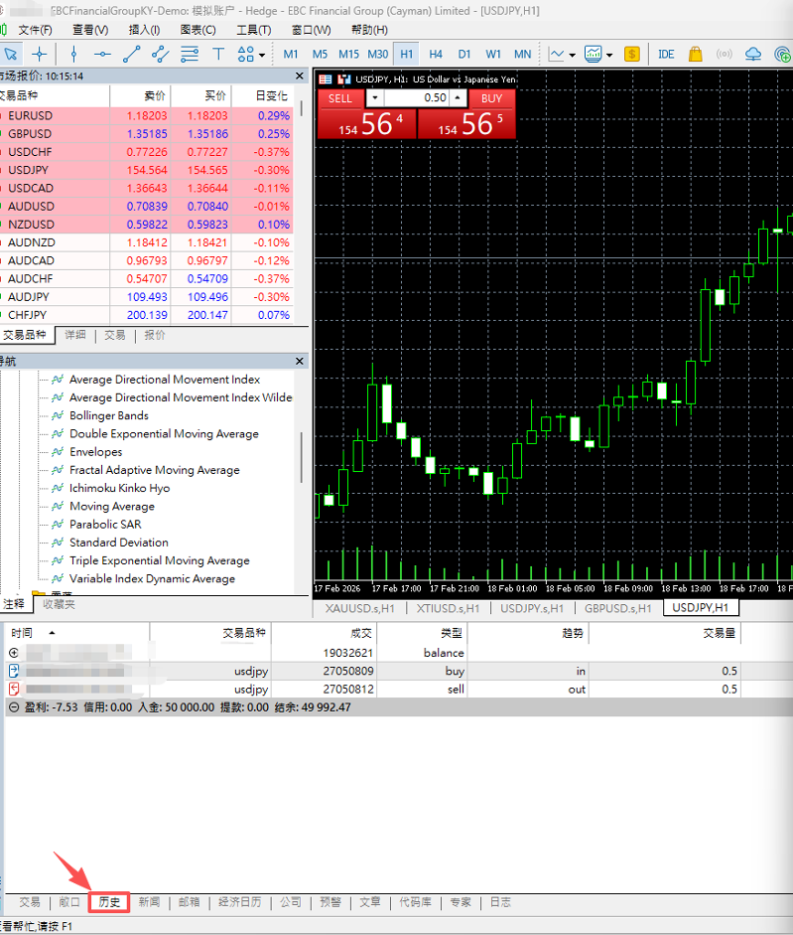Click the gold dollar trading icon
Viewport: 793px width, 935px height.
(x=631, y=55)
